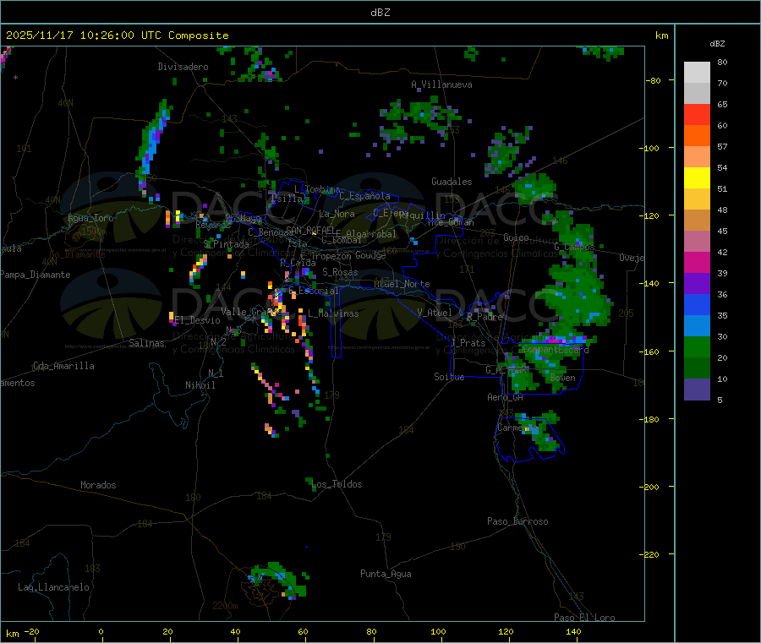The height and width of the screenshot is (643, 761).
Task: Select the purple 36-39 dBZ legend swatch
Action: (697, 284)
